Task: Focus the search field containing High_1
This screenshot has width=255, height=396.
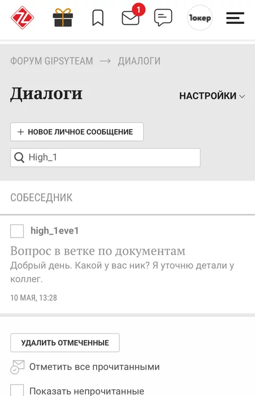Action: (105, 158)
